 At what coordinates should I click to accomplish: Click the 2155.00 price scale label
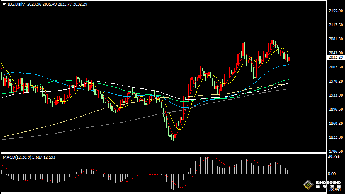point(336,11)
